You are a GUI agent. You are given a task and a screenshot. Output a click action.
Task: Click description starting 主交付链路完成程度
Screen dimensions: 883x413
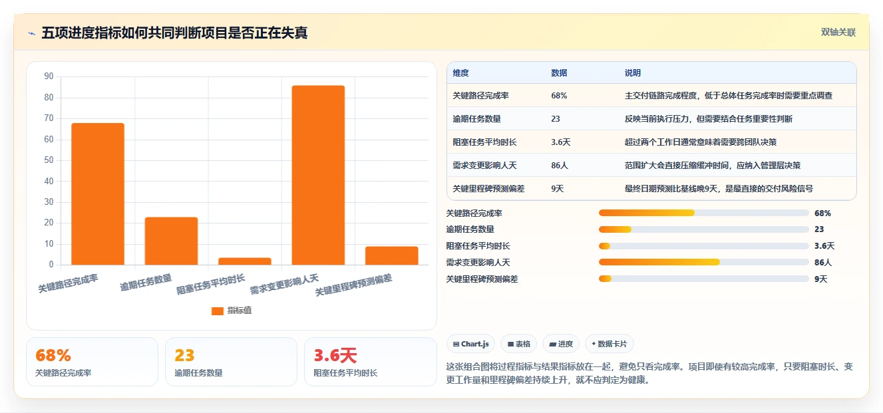pos(729,96)
